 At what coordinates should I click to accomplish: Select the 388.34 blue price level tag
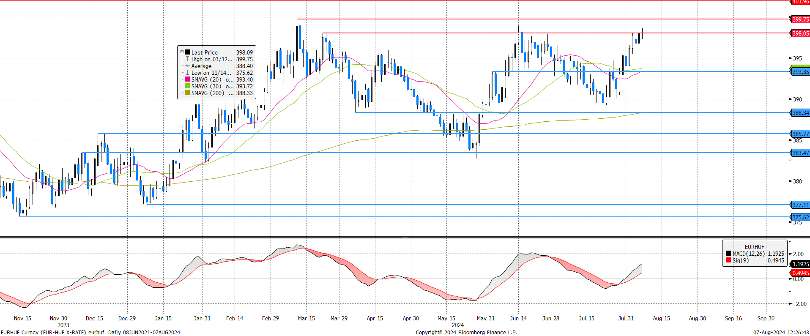pyautogui.click(x=800, y=113)
